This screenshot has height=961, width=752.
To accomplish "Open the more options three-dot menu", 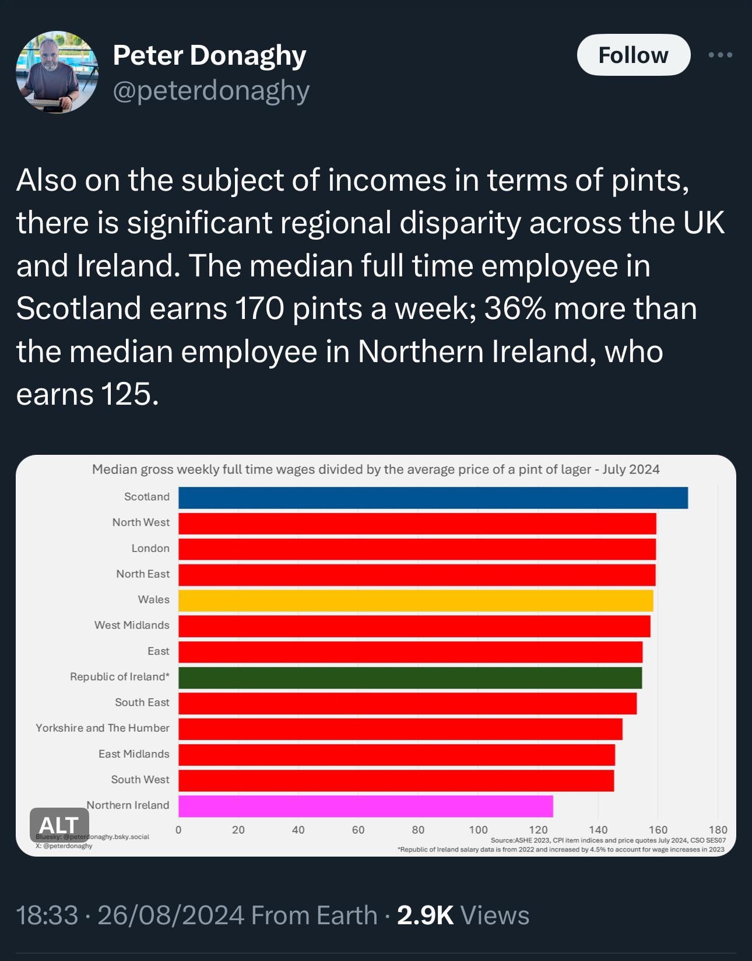I will (720, 55).
